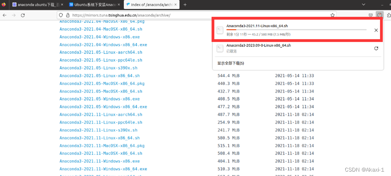Go forward with the forward arrow
This screenshot has width=391, height=176.
coord(14,15)
